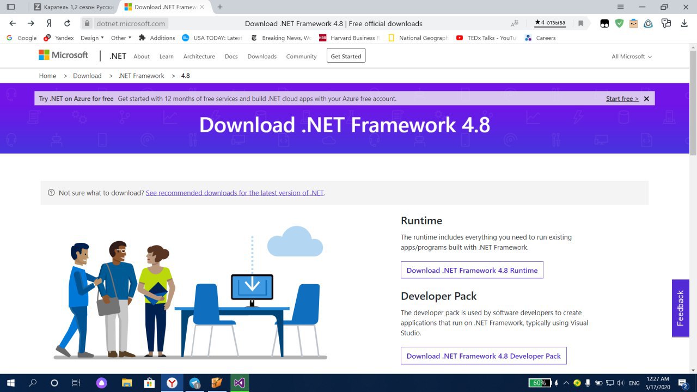Click the address bar dotnet.microsoft.com
The image size is (697, 392).
[x=131, y=23]
